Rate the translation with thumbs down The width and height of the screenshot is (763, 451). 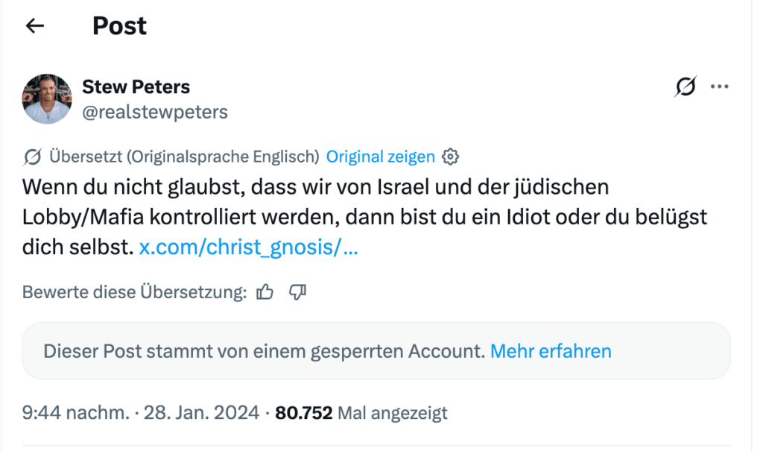297,292
